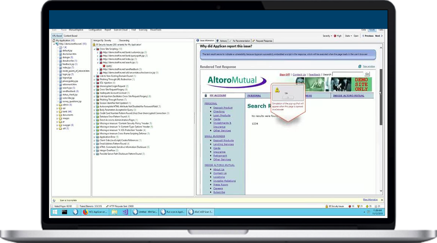Toggle Descending sort order
This screenshot has width=437, height=243.
[124, 40]
